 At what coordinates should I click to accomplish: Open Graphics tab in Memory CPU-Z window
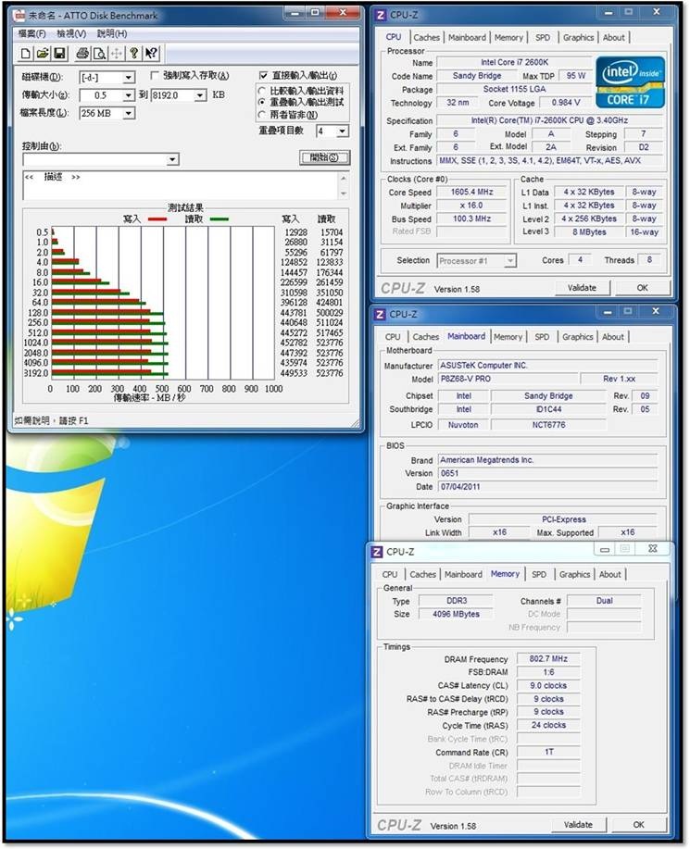tap(574, 574)
